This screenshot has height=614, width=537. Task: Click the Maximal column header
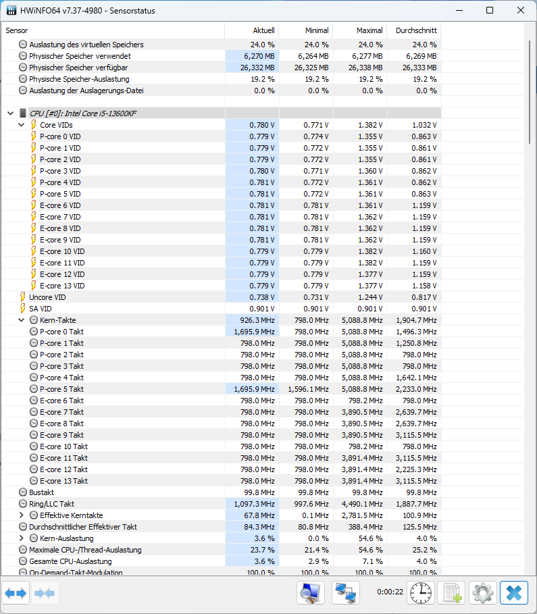point(359,30)
